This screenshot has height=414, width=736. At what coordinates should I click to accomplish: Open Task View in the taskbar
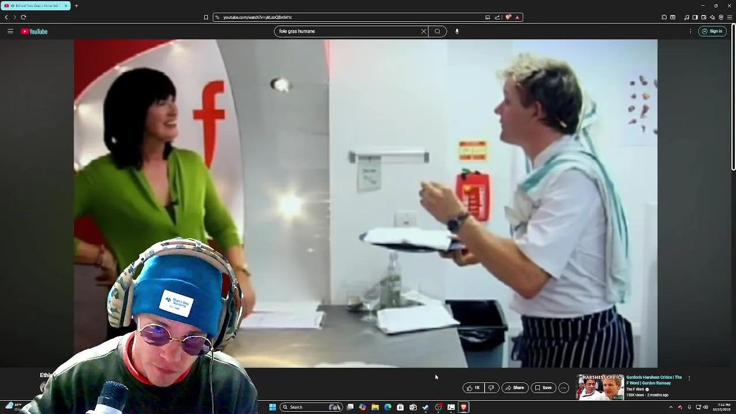click(350, 407)
